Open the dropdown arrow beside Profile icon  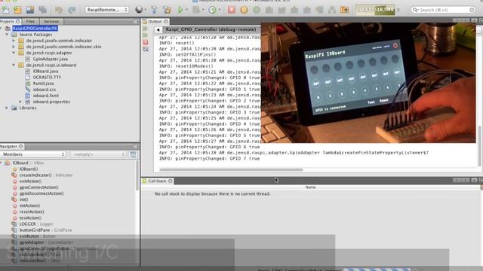coord(220,10)
